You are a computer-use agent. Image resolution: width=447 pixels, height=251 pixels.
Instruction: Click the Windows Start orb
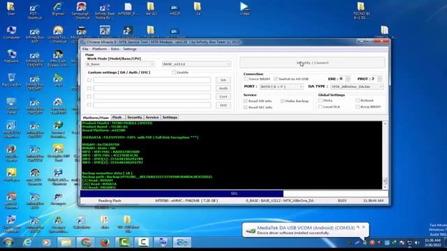pos(8,242)
